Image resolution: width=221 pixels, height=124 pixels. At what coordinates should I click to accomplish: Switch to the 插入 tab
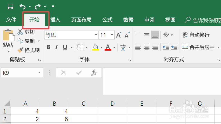(55, 20)
